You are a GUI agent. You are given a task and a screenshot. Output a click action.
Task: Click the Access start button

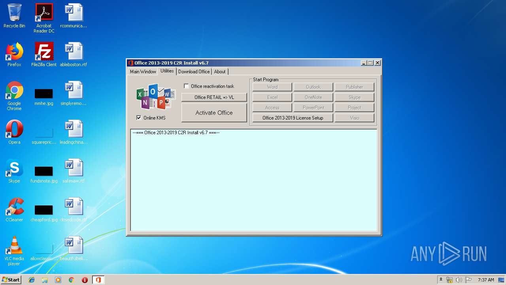coord(272,108)
